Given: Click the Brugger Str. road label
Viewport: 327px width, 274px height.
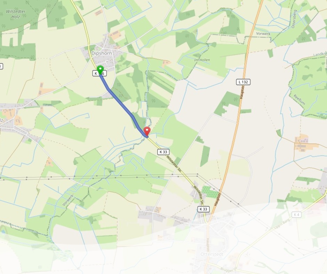Looking at the screenshot, I should coord(229,270).
